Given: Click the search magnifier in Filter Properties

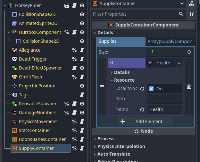Looking at the screenshot, I should [x=181, y=14].
